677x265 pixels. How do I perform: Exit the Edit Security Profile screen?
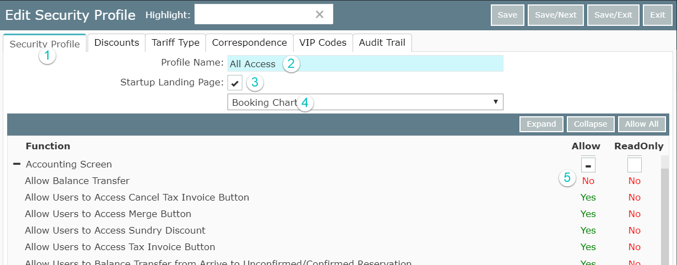pyautogui.click(x=657, y=15)
